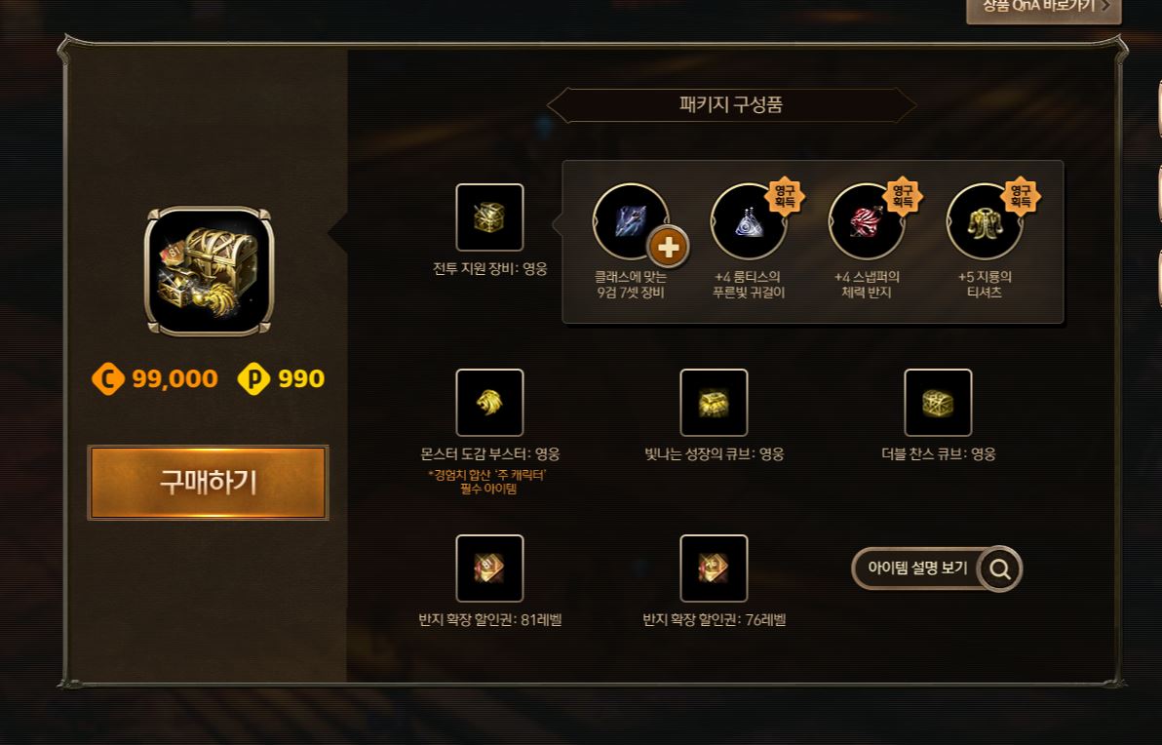
Task: Click the 더블 찬스 큐브: 영웅 icon
Action: tap(938, 403)
